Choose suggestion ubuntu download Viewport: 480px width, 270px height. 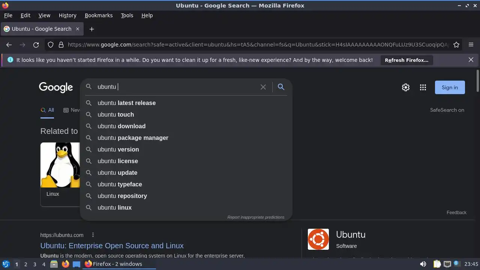(186, 126)
